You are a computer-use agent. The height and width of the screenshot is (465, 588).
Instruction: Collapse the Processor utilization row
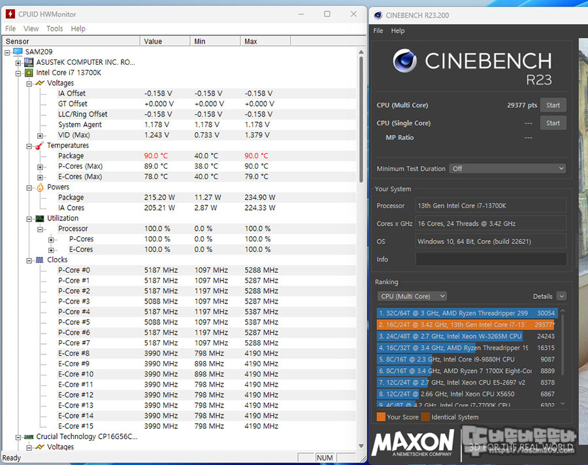click(40, 230)
